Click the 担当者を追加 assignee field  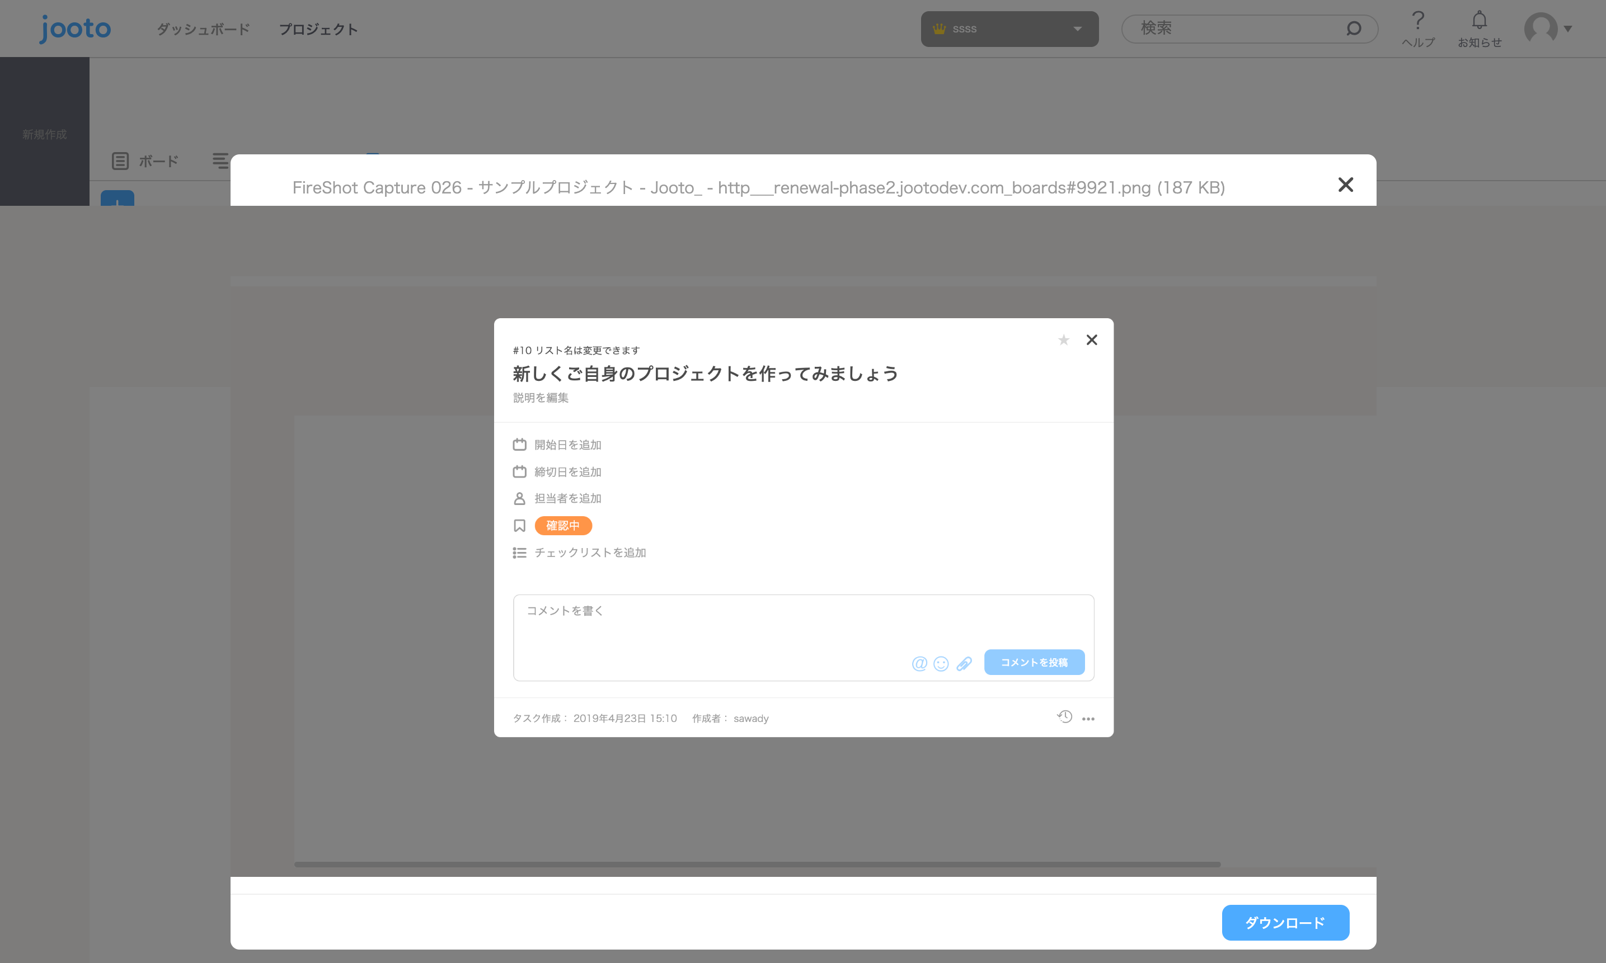coord(567,498)
